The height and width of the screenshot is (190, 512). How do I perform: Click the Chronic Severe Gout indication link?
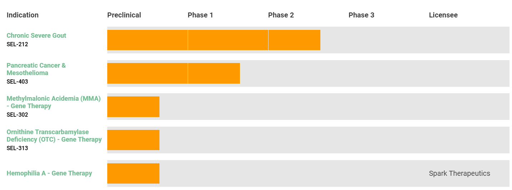[x=36, y=36]
